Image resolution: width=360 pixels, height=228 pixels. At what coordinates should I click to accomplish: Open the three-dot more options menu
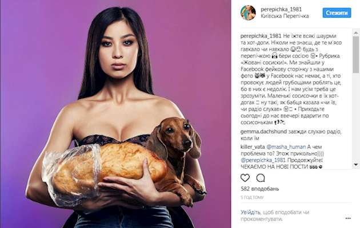coord(348,218)
